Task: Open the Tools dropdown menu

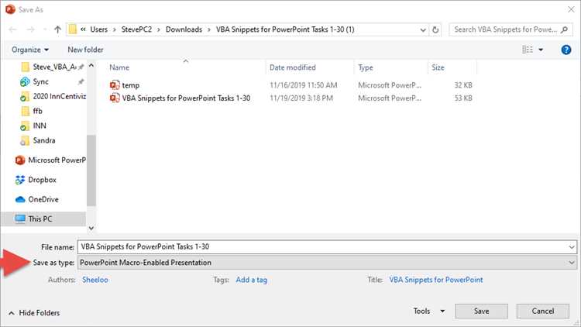Action: click(429, 311)
